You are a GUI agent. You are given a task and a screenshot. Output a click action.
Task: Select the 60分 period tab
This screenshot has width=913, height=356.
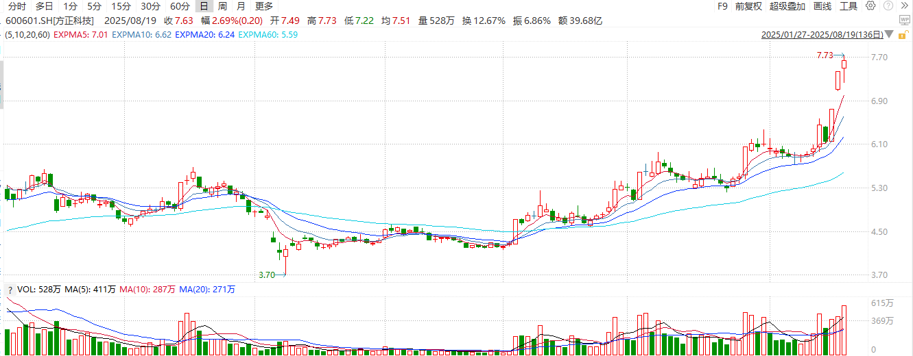180,6
